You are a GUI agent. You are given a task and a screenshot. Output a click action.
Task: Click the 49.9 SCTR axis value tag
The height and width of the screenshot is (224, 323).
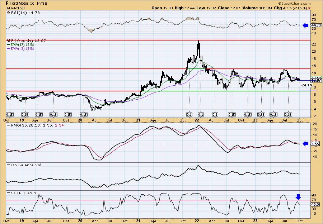(x=315, y=205)
